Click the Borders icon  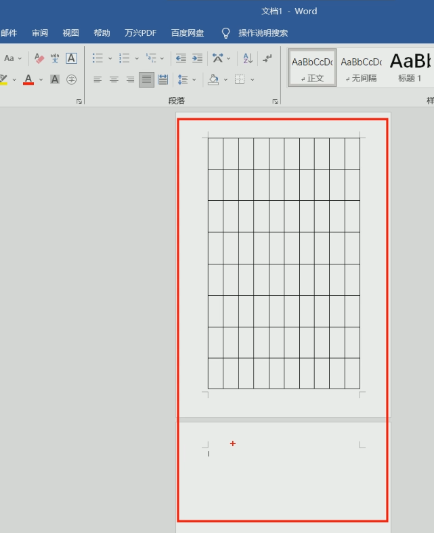[x=240, y=79]
